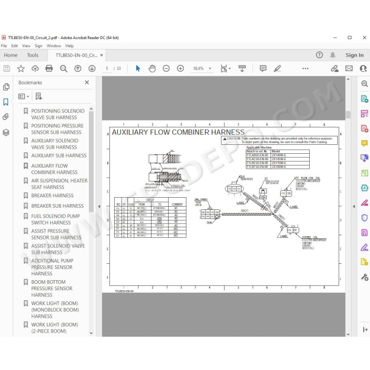Viewport: 370px width, 370px height.
Task: Open AIR SUSPENSION, HEATER SEAT HARNESS bookmark
Action: pos(59,184)
